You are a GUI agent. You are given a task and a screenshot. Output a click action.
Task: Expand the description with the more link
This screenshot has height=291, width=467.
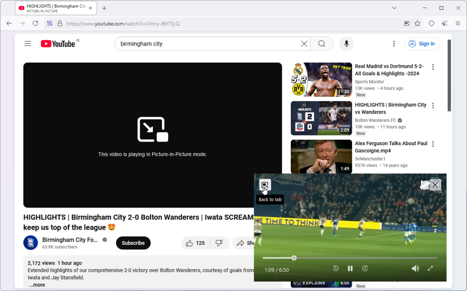[x=37, y=284]
